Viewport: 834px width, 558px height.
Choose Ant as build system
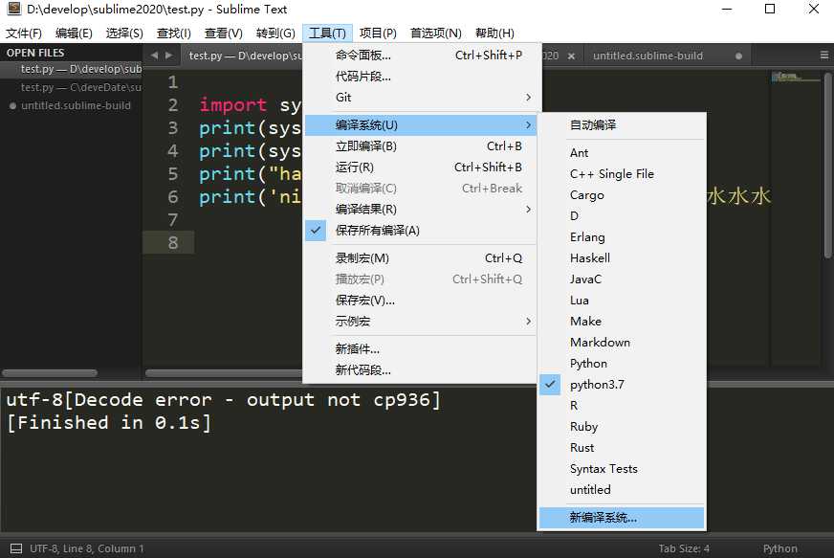[x=622, y=153]
